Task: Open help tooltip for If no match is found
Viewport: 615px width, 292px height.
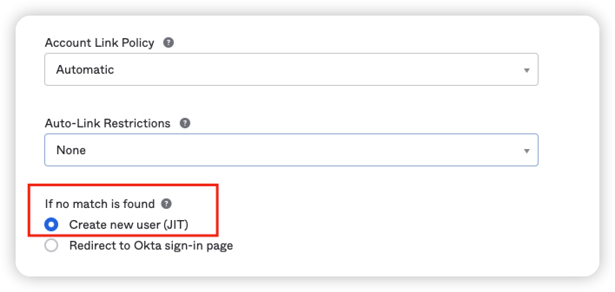Action: [x=166, y=204]
